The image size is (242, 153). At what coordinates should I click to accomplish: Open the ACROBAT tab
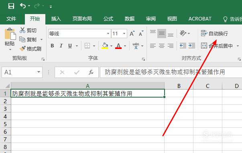pyautogui.click(x=200, y=19)
